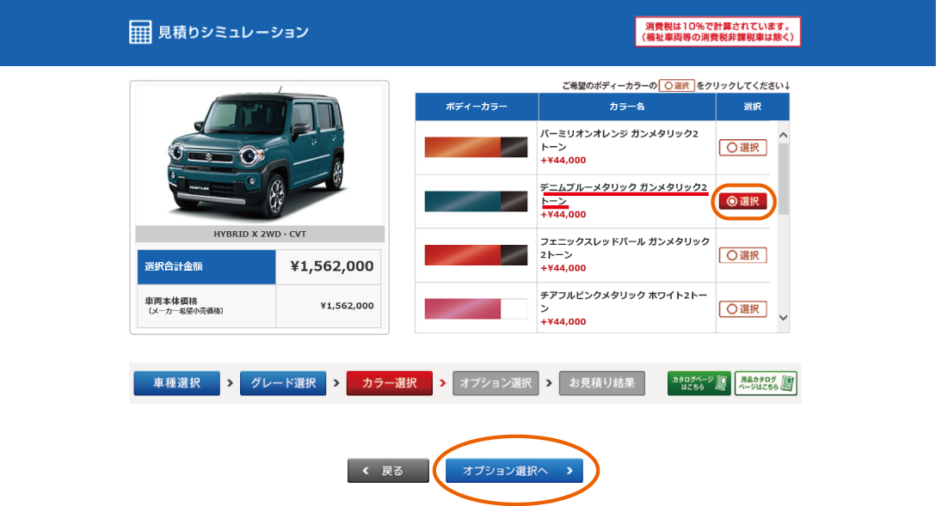Click the HYBRID X 2WD・CVT grade label
Image resolution: width=936 pixels, height=506 pixels.
(x=260, y=234)
